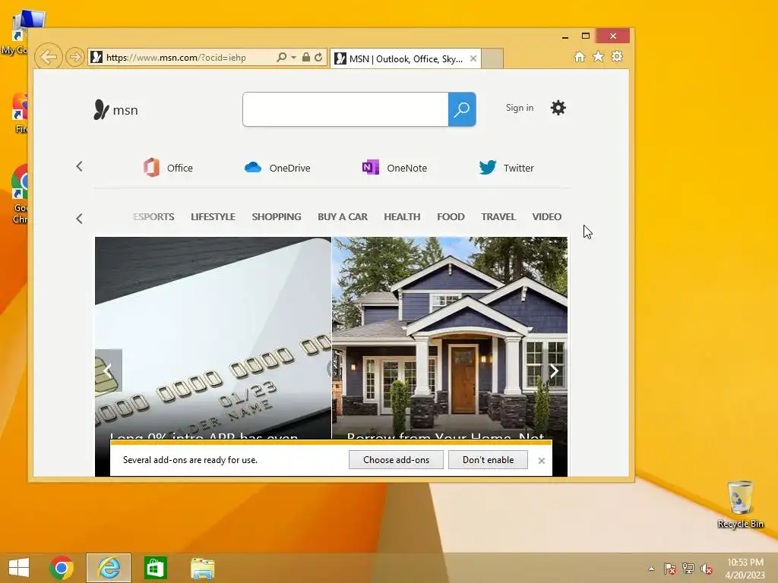Click the msn butterfly logo
Image resolution: width=778 pixels, height=583 pixels.
point(115,109)
